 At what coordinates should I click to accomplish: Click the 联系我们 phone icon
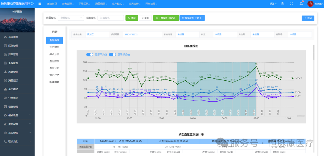5,142
